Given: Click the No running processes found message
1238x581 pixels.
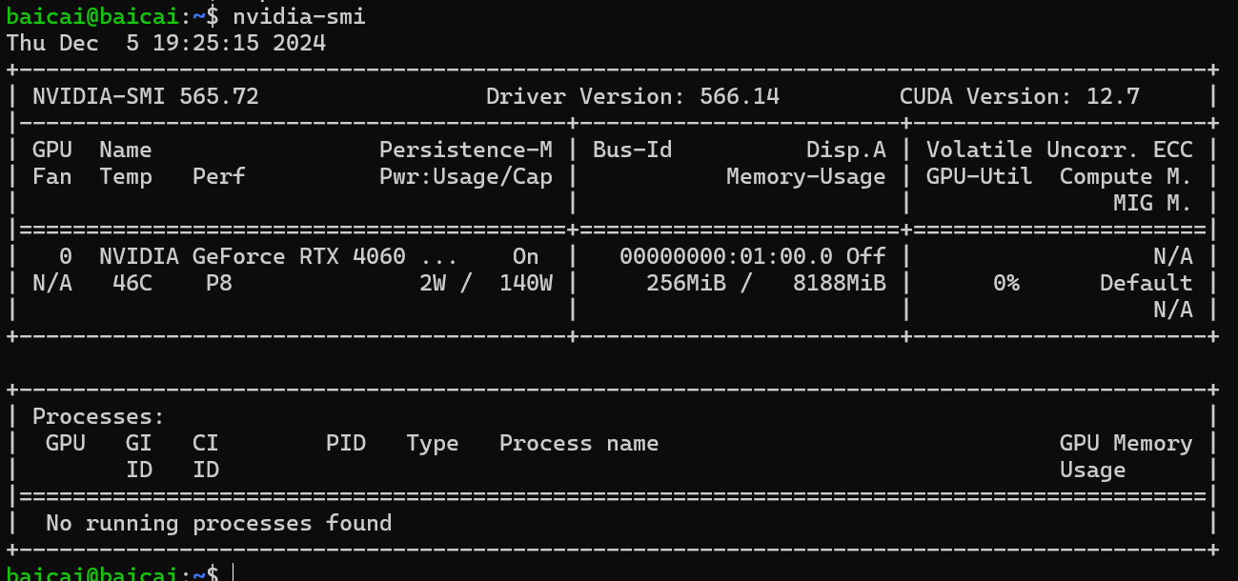Looking at the screenshot, I should [219, 523].
